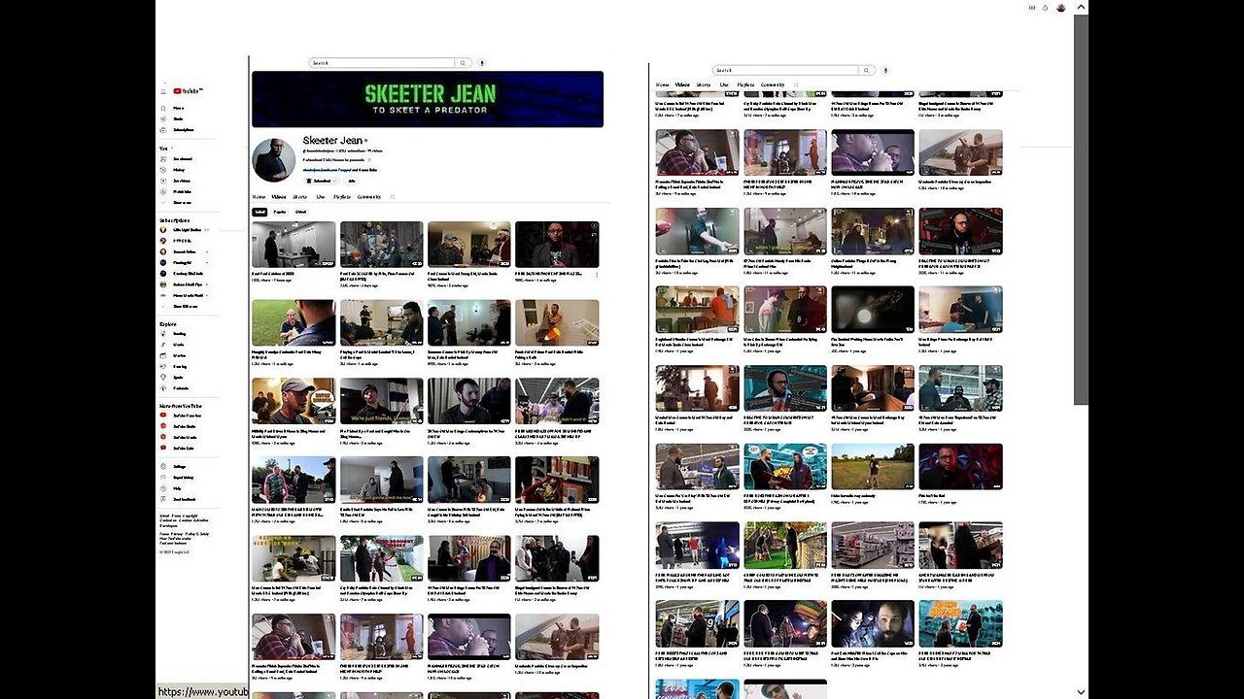1244x699 pixels.
Task: Open the grassy field video thumbnail in right pane
Action: pos(873,467)
